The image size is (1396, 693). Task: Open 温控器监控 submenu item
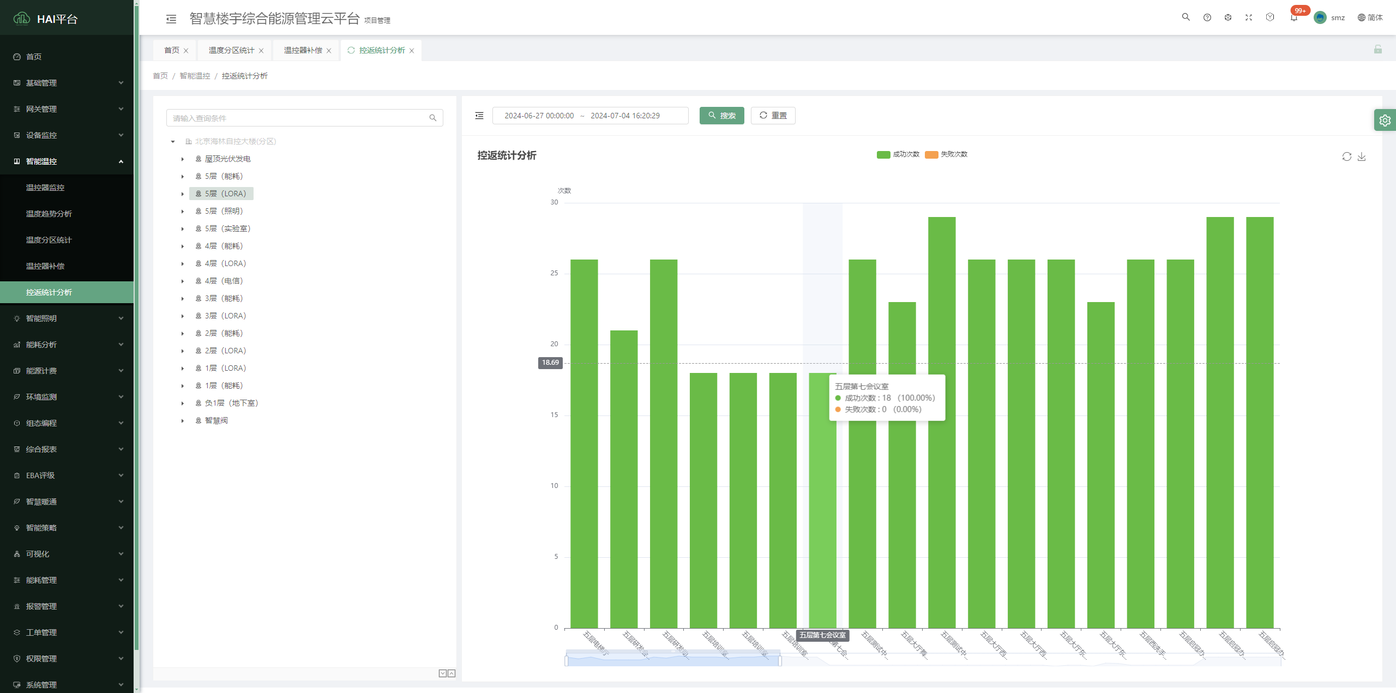(67, 188)
